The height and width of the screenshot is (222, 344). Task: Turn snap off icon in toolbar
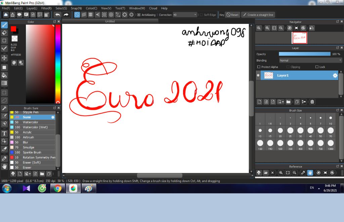click(77, 15)
